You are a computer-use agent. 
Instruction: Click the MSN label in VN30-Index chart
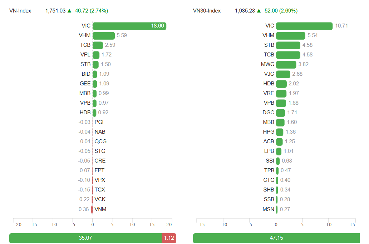point(269,209)
